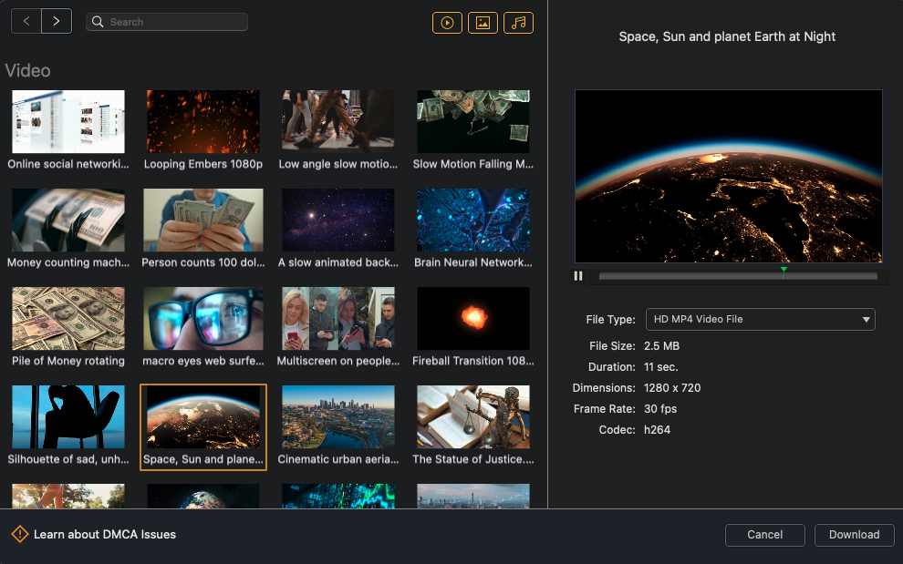Click the Cancel button
Image resolution: width=903 pixels, height=564 pixels.
click(764, 535)
